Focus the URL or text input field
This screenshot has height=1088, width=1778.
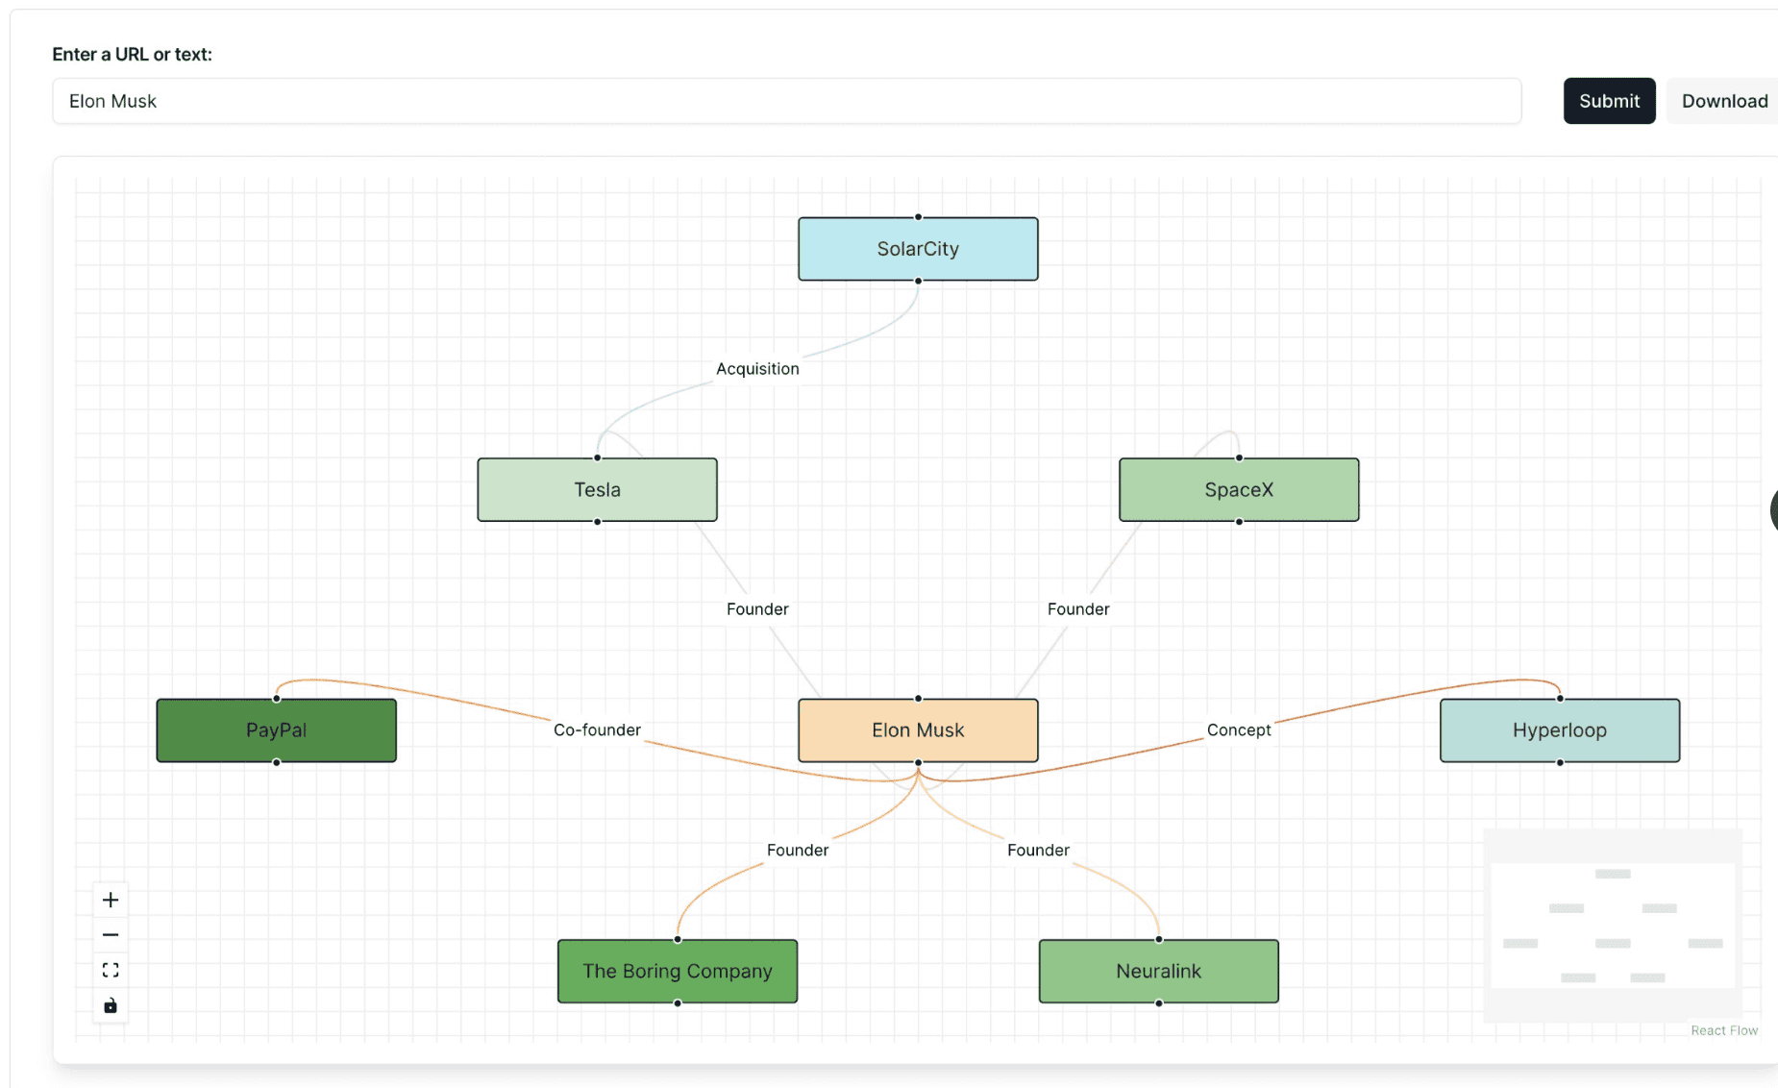pos(787,101)
